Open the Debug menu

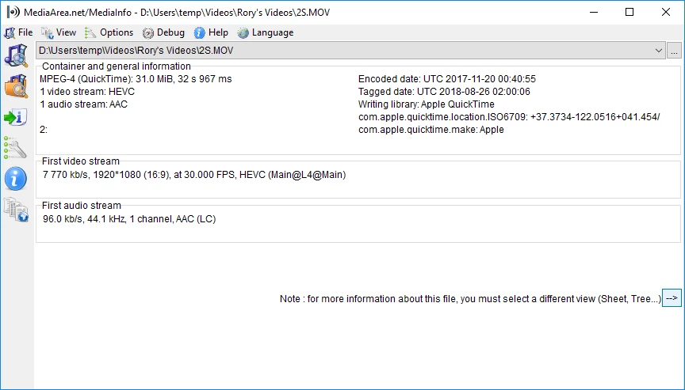[163, 32]
